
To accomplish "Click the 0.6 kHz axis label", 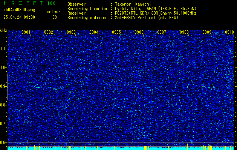I will pos(3,142).
